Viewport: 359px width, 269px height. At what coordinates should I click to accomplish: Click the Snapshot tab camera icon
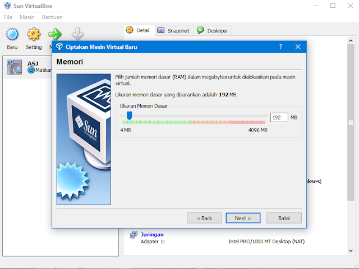click(161, 30)
